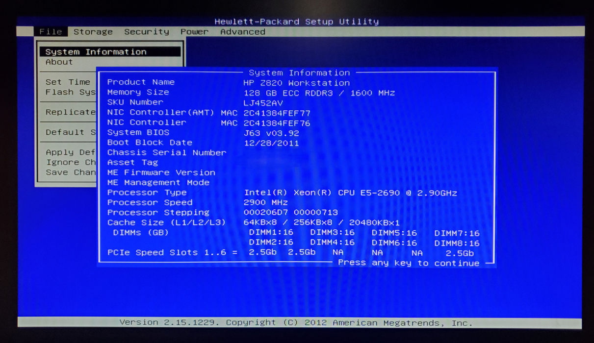Image resolution: width=594 pixels, height=343 pixels.
Task: Click MAC address '2C41384FEF76'
Action: point(277,123)
